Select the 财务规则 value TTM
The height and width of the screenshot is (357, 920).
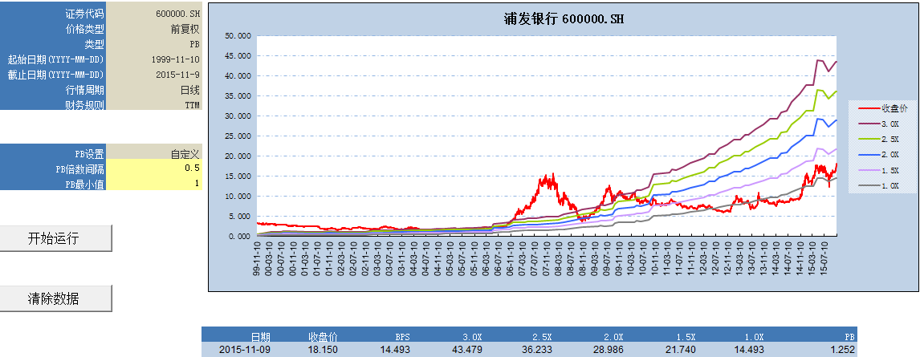click(154, 104)
